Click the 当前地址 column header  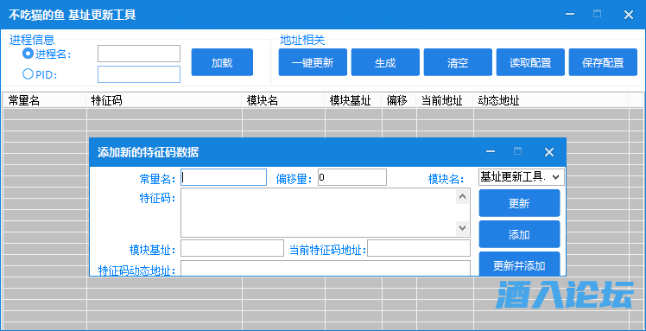tap(445, 100)
